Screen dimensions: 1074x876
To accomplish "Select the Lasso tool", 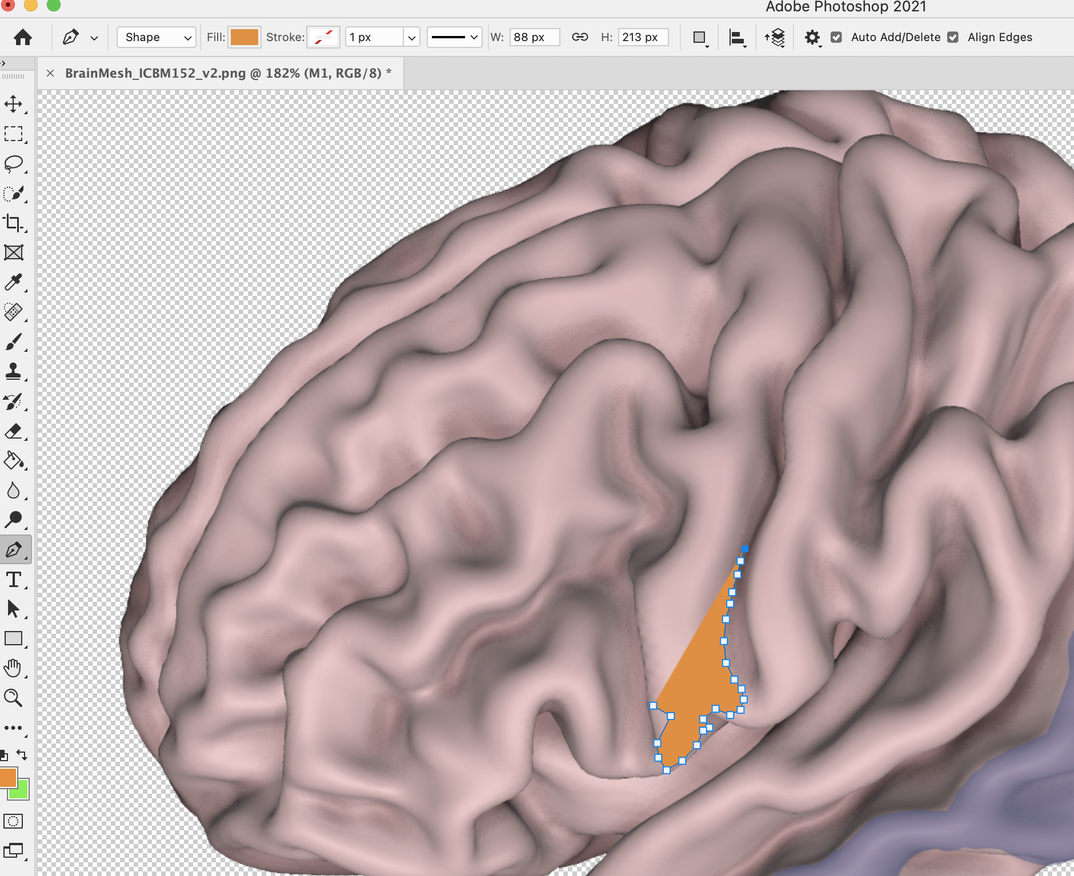I will click(x=14, y=164).
